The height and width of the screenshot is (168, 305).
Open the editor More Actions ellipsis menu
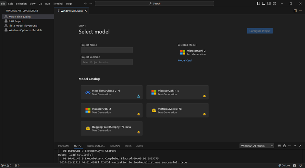pos(300,11)
